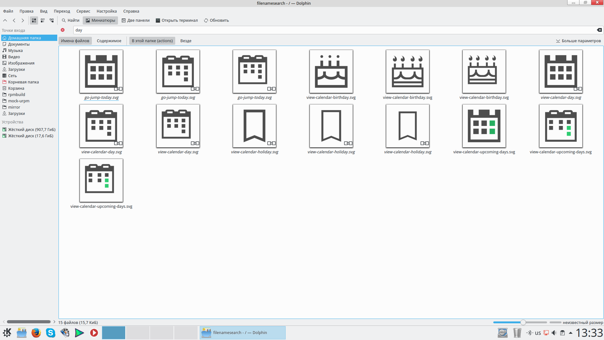Switch to details tree view mode
604x340 pixels.
(52, 20)
